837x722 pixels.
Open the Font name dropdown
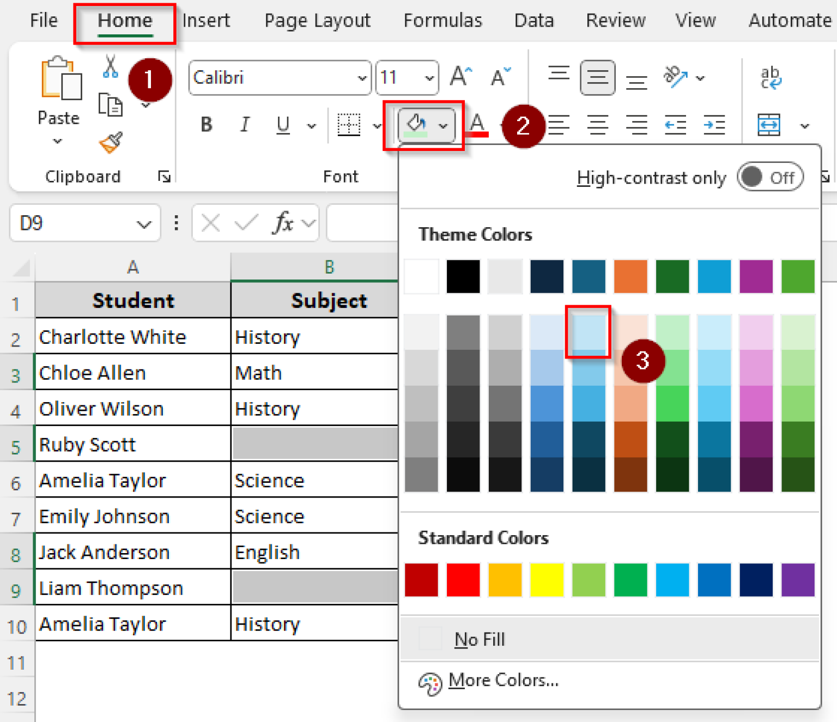(x=361, y=77)
